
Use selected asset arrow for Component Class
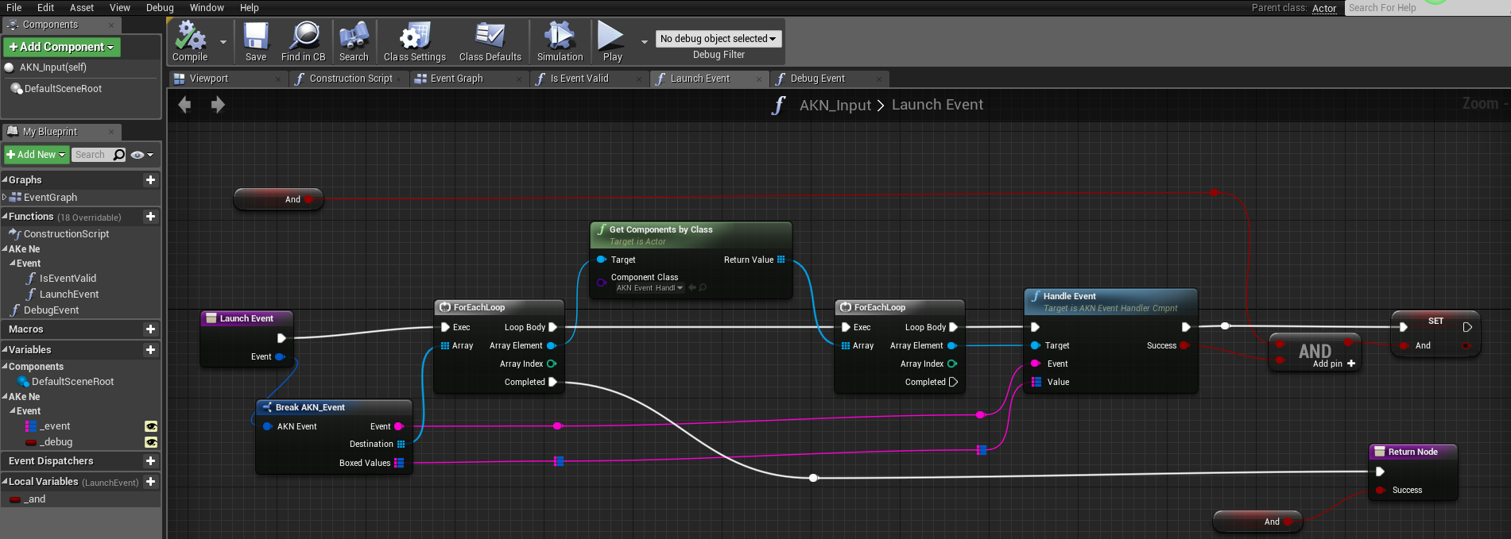click(x=692, y=287)
